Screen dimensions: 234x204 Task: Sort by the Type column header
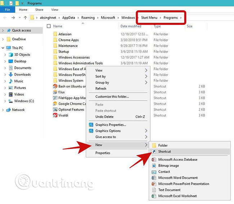point(157,26)
